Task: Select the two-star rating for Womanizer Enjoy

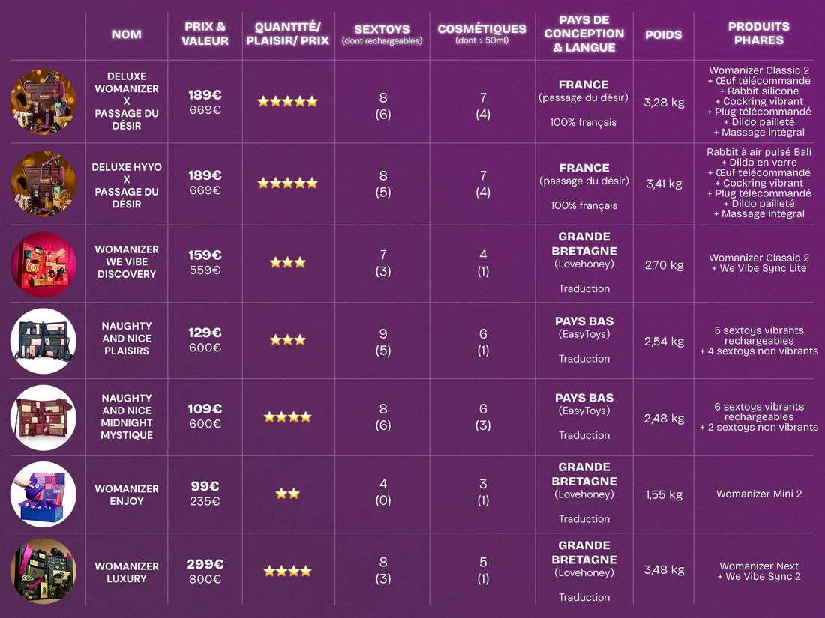Action: click(x=288, y=493)
